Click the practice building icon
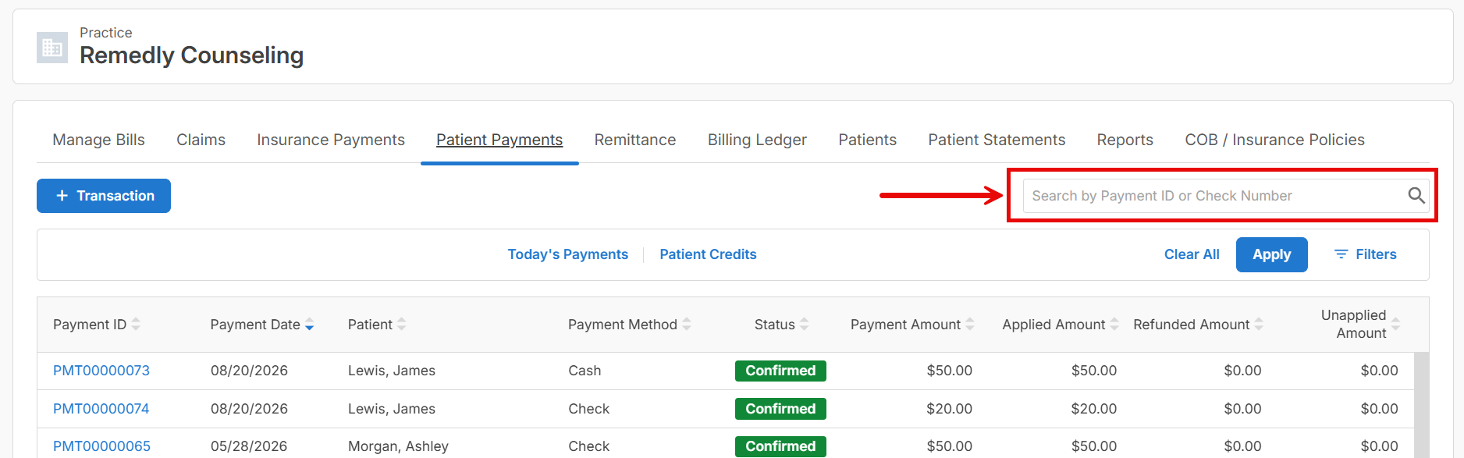This screenshot has width=1464, height=458. coord(52,48)
